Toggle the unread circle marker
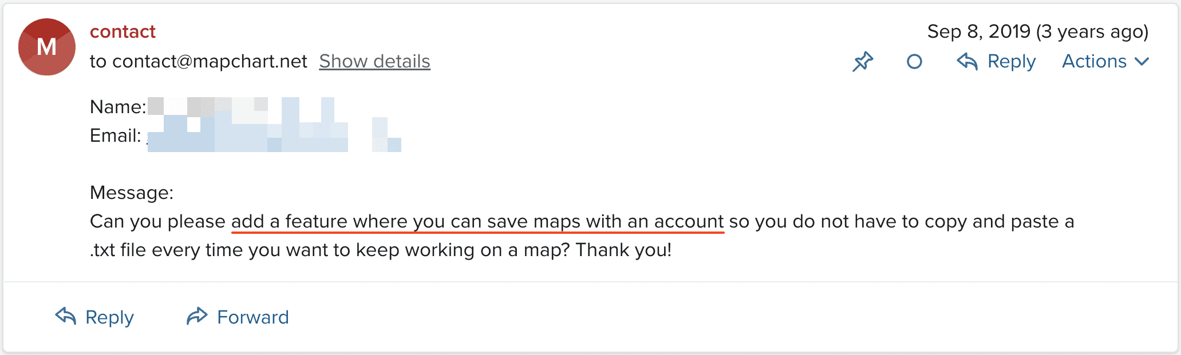This screenshot has height=355, width=1181. click(x=914, y=61)
